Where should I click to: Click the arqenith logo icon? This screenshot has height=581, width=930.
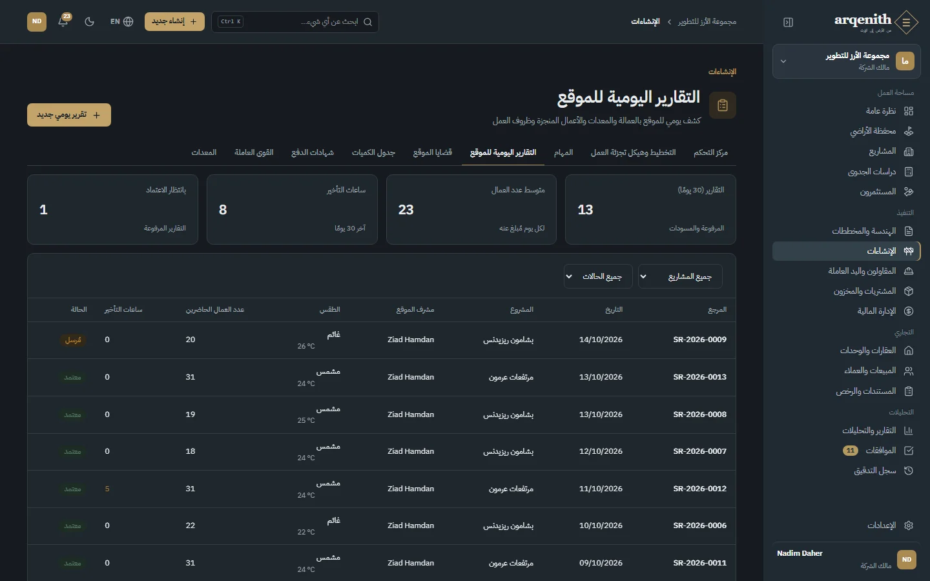click(x=907, y=22)
